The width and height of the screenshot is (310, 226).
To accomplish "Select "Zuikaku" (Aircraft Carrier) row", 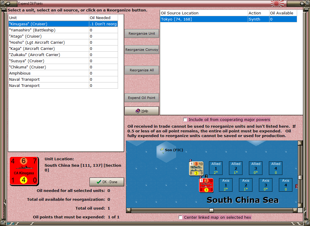I will click(x=63, y=55).
